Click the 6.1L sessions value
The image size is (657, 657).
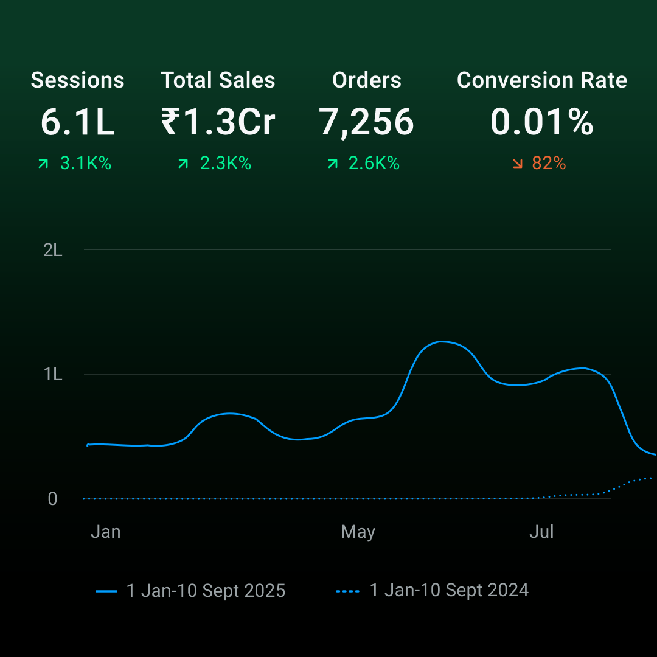pyautogui.click(x=78, y=122)
